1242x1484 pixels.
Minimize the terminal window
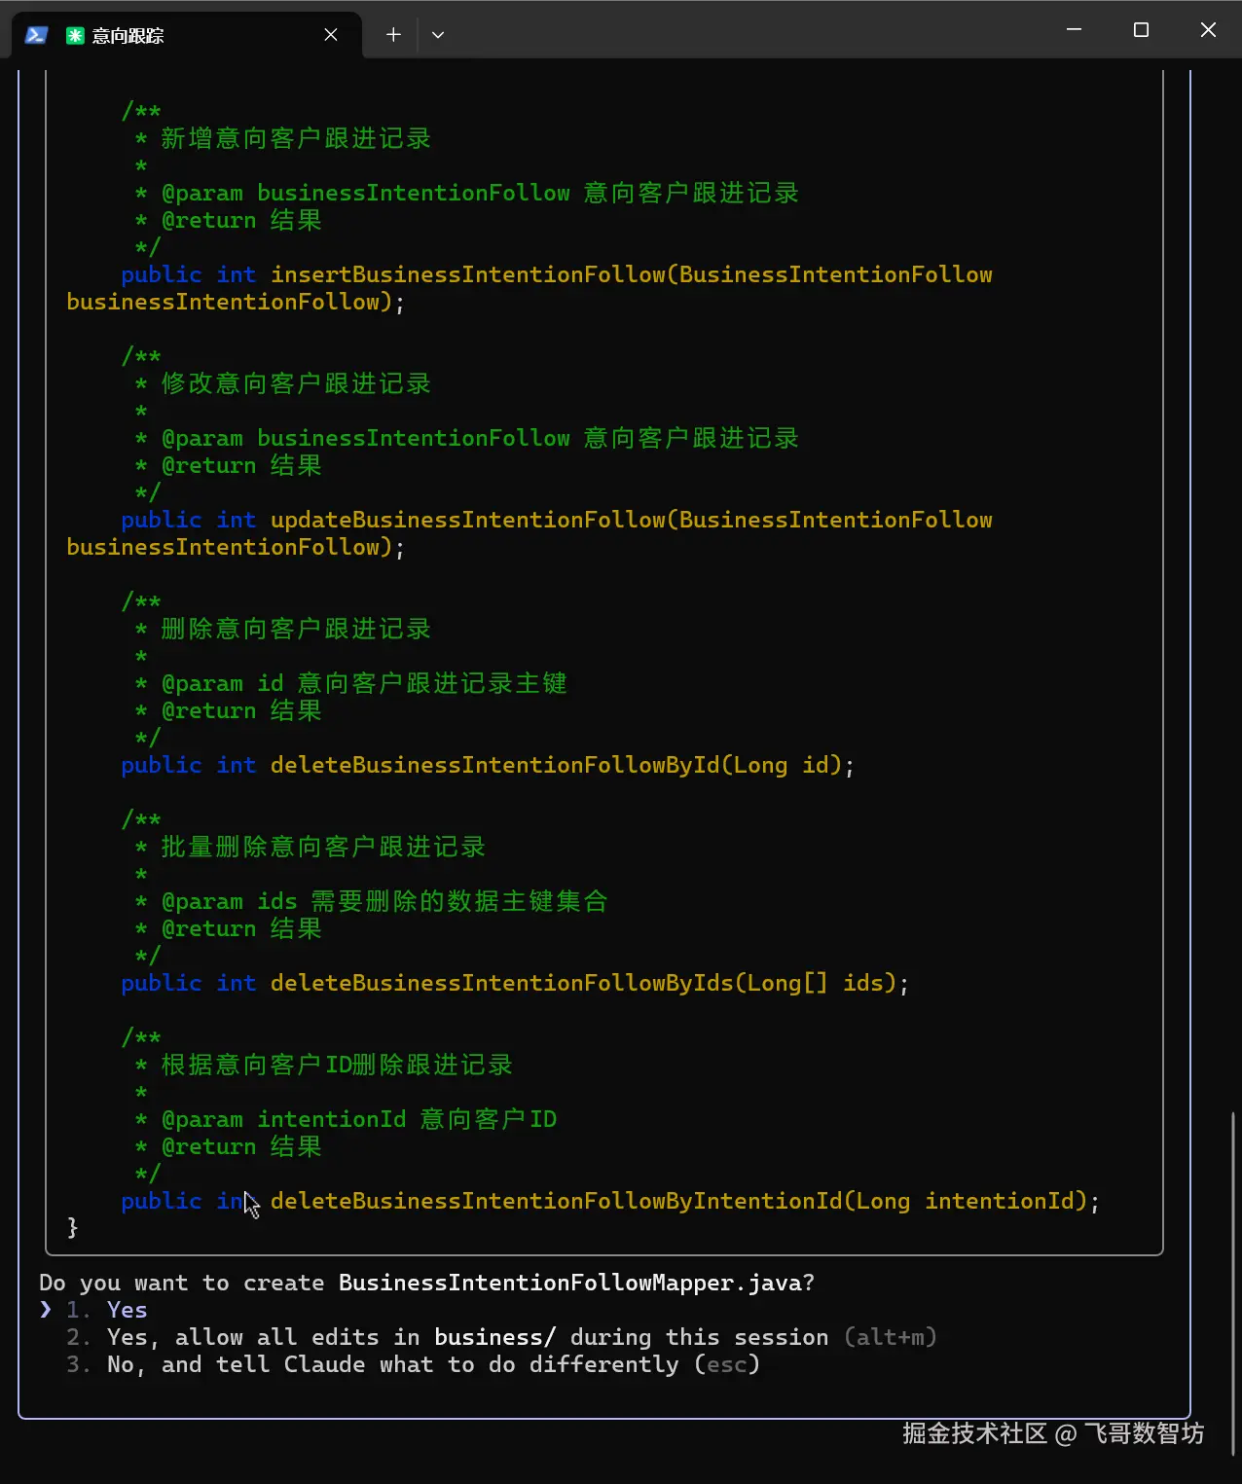pyautogui.click(x=1075, y=30)
